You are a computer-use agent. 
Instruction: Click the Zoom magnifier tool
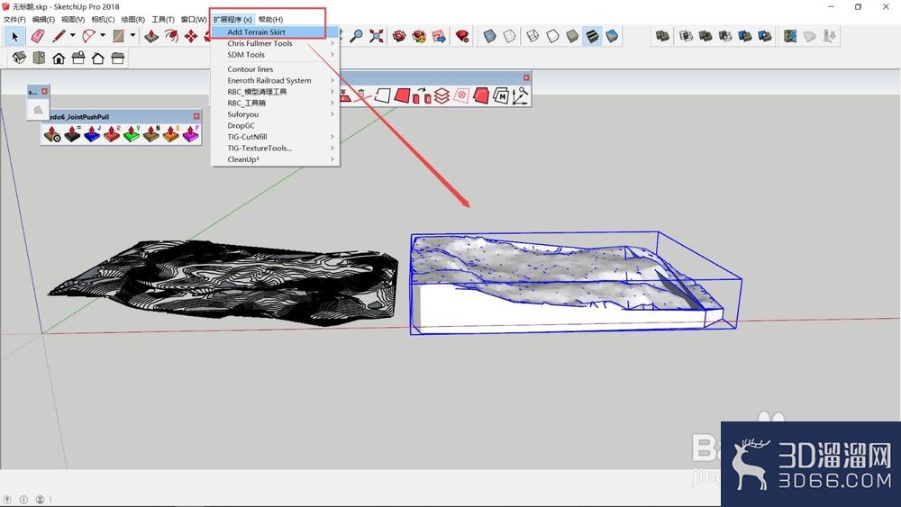(356, 37)
